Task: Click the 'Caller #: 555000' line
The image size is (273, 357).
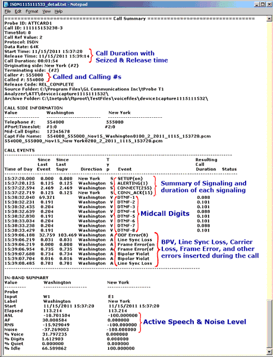Action: tap(24, 75)
